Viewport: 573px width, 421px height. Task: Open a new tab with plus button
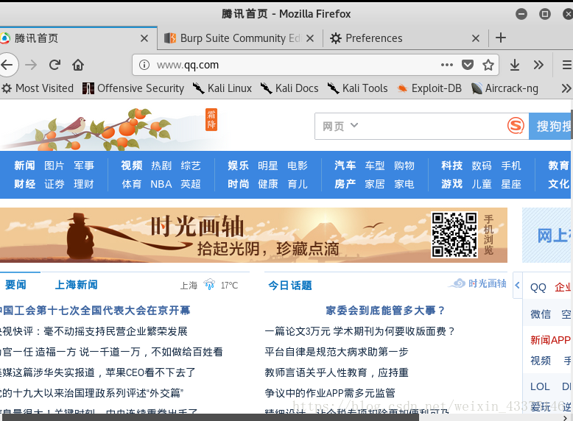click(x=501, y=38)
